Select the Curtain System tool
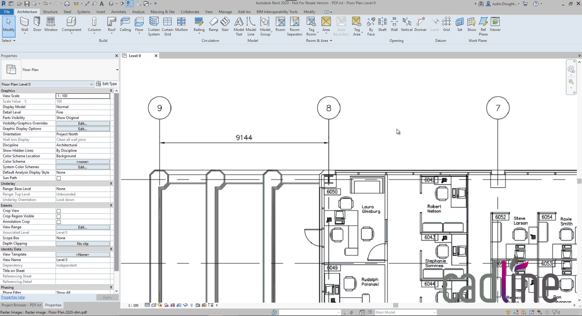 pos(154,26)
